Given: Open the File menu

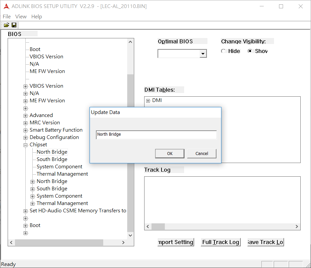Looking at the screenshot, I should point(7,16).
